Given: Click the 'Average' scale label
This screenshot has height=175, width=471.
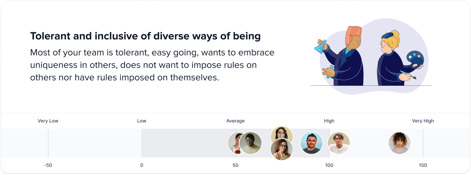Looking at the screenshot, I should [235, 121].
